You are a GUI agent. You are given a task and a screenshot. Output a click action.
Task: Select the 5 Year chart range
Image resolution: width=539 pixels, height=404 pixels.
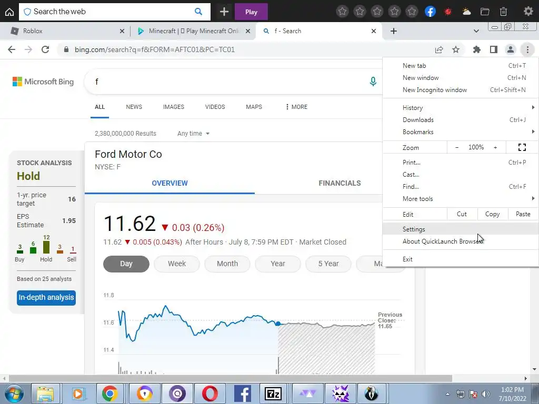point(328,264)
